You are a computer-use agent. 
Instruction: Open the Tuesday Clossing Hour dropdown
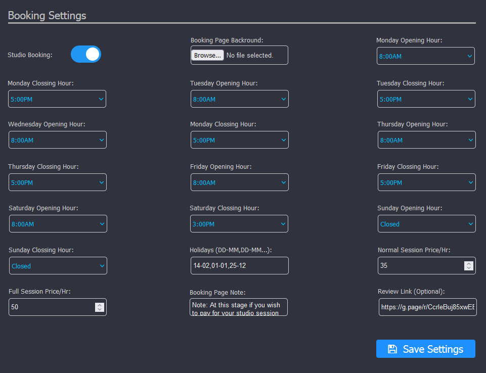click(x=426, y=99)
